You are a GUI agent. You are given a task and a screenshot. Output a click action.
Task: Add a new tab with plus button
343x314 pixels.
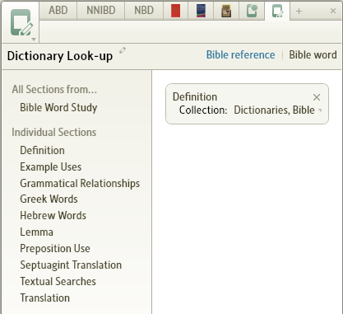pyautogui.click(x=299, y=11)
